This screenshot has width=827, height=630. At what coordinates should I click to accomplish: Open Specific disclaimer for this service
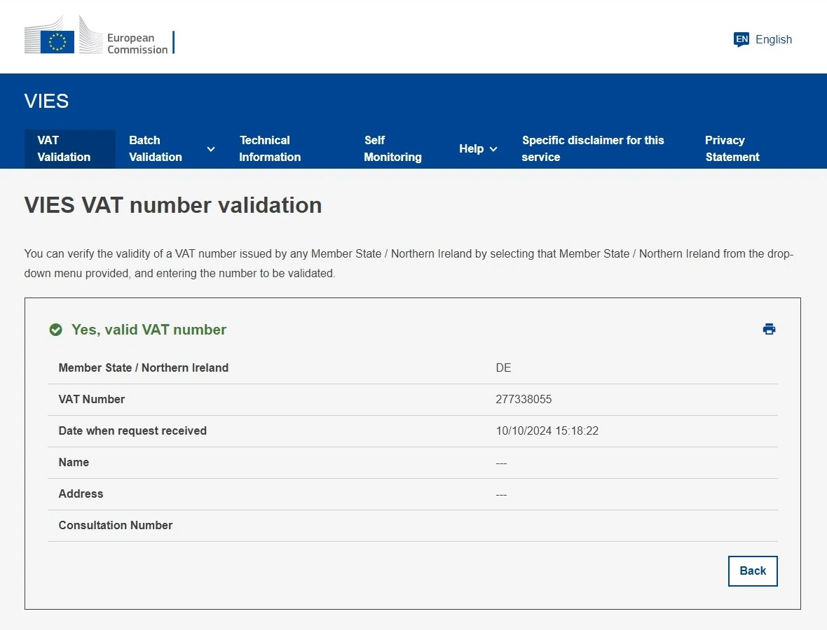pos(593,148)
